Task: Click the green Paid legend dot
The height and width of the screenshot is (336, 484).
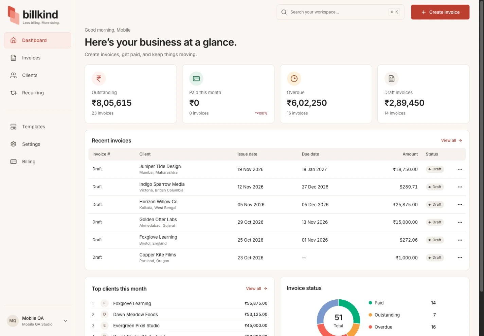Action: (370, 303)
